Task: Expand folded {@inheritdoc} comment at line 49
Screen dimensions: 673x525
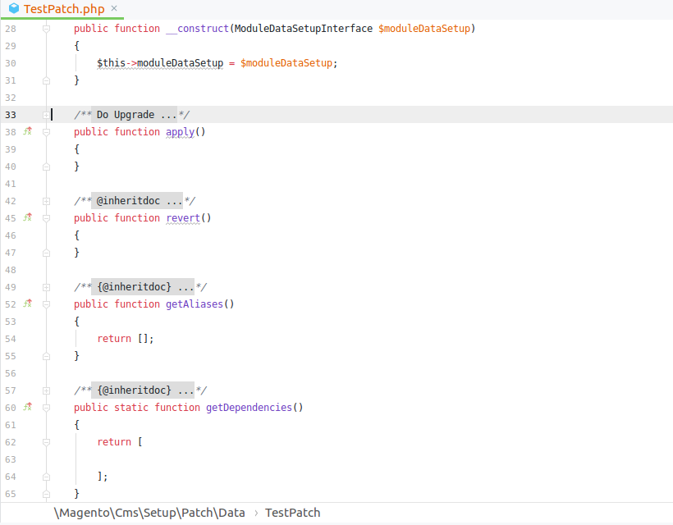Action: (46, 287)
